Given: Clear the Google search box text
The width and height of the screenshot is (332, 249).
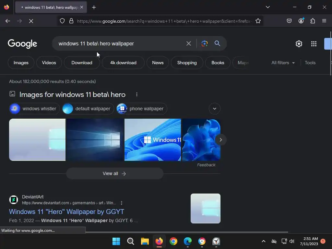Looking at the screenshot, I should click(x=189, y=44).
